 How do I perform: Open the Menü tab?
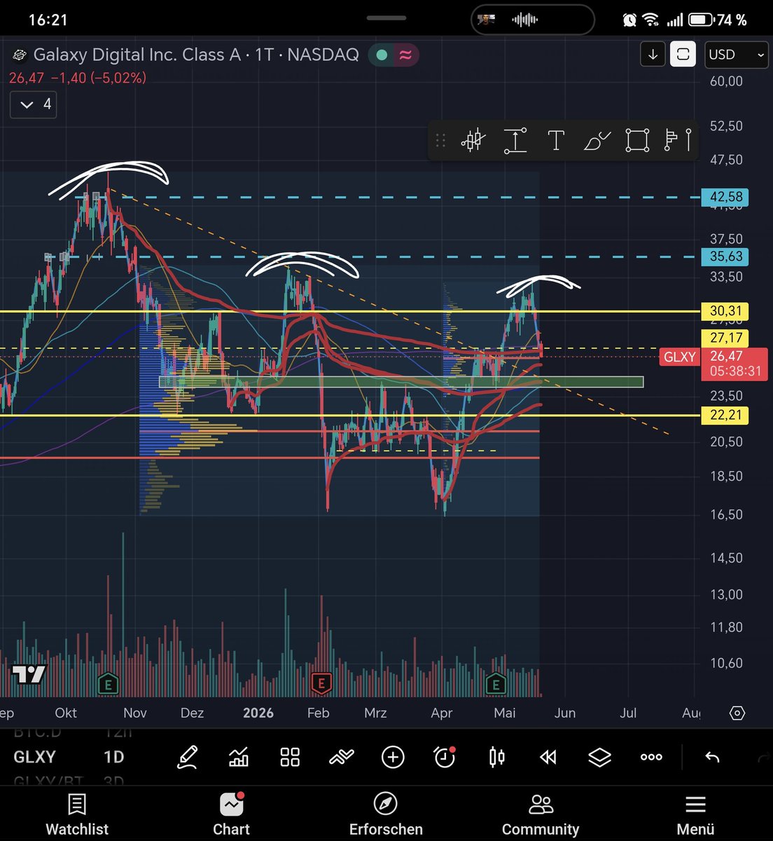pos(695,815)
